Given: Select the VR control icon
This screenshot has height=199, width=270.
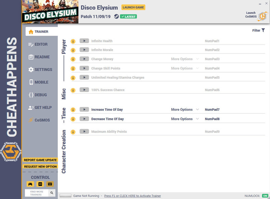Looking at the screenshot, I should [x=40, y=184].
